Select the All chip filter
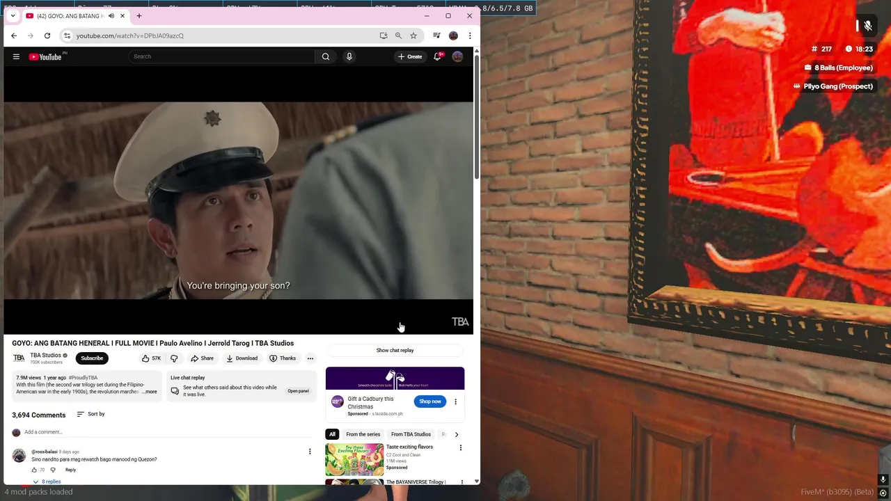 click(332, 434)
